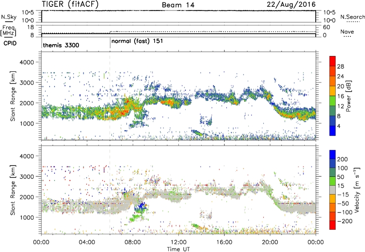
Task: Click the '4' tick on power colorbar
Action: coord(339,126)
